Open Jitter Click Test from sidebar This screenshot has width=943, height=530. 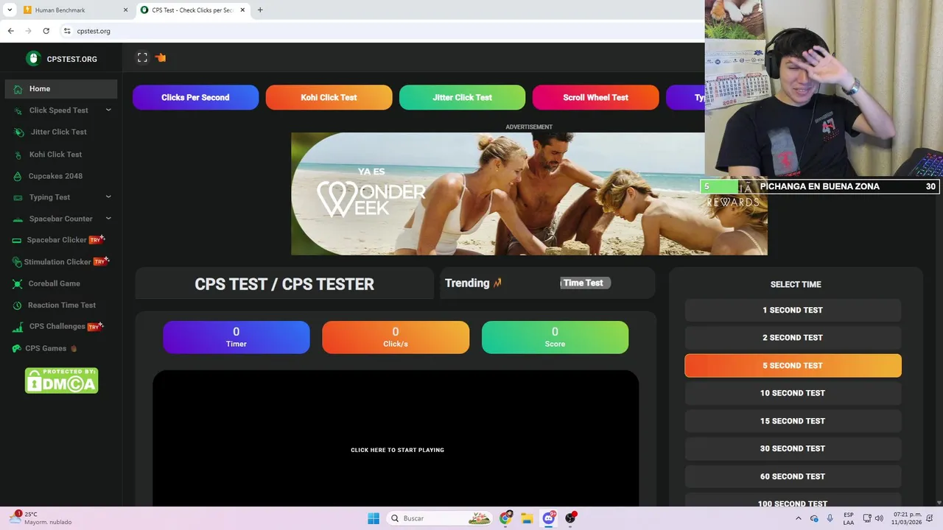(58, 132)
